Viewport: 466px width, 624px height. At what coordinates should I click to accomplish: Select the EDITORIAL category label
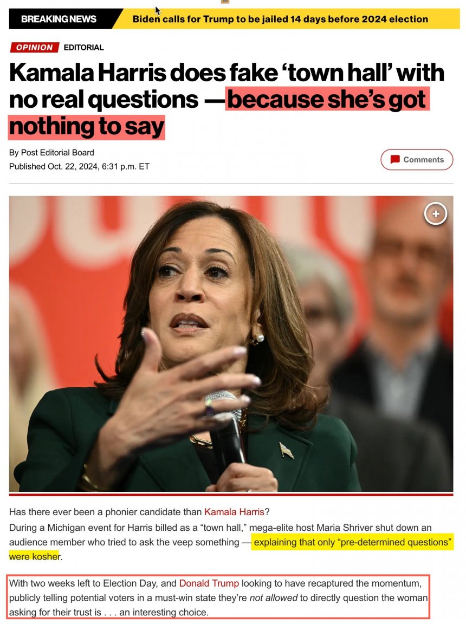83,47
